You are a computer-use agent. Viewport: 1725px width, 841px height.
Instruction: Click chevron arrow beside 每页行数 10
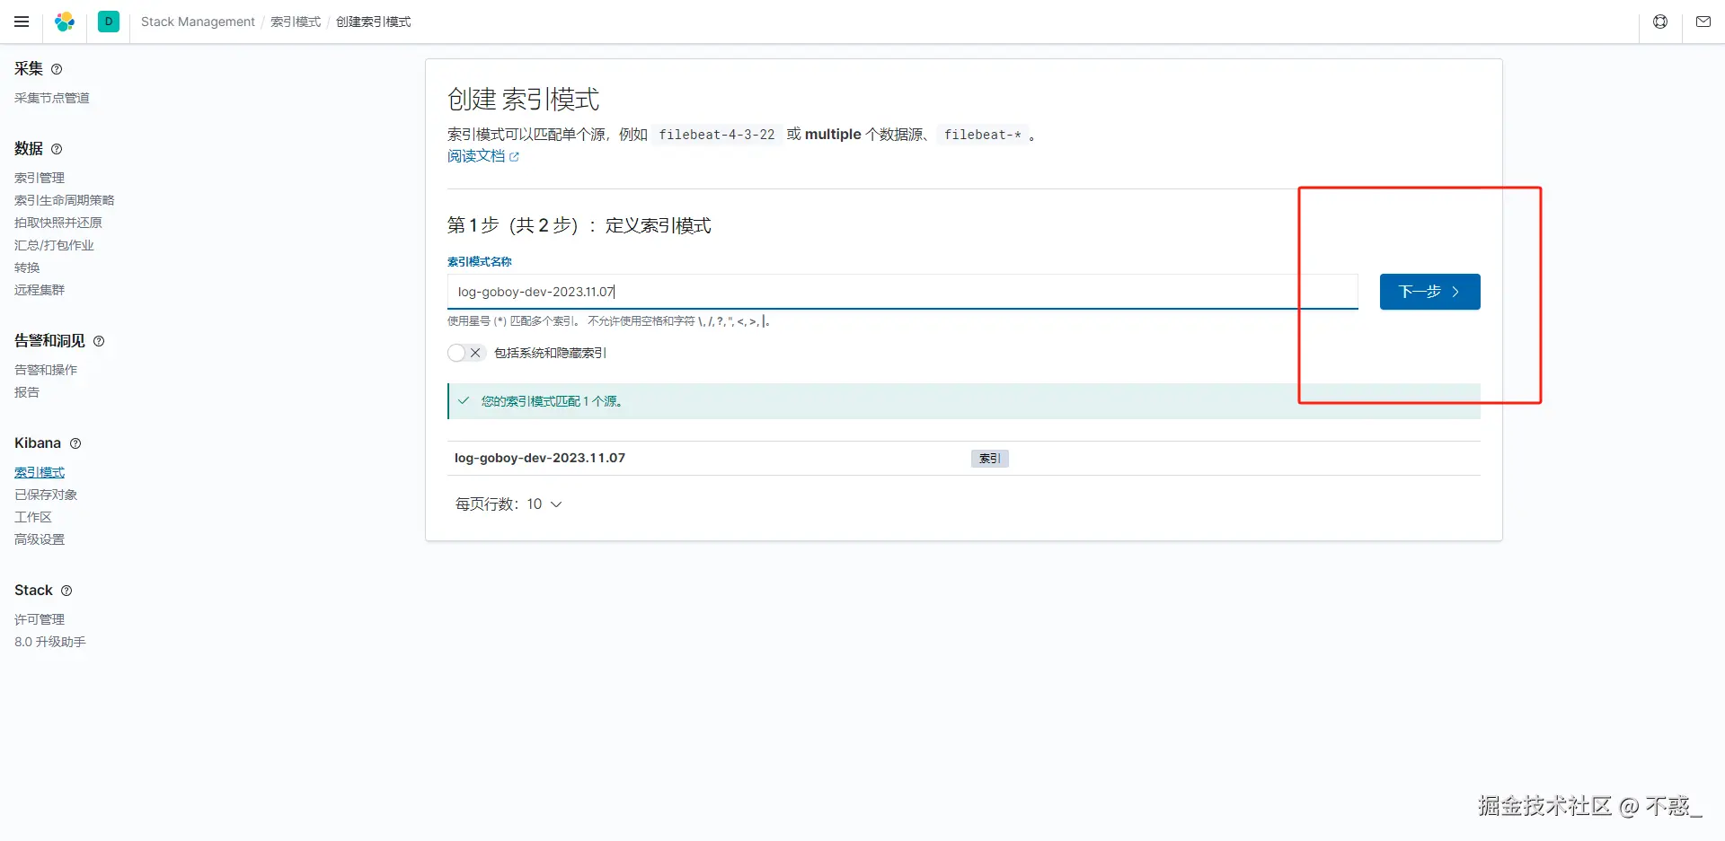[x=556, y=504]
